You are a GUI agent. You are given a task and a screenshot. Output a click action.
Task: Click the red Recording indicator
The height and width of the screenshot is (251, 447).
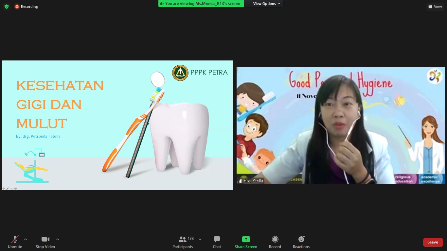coord(26,7)
